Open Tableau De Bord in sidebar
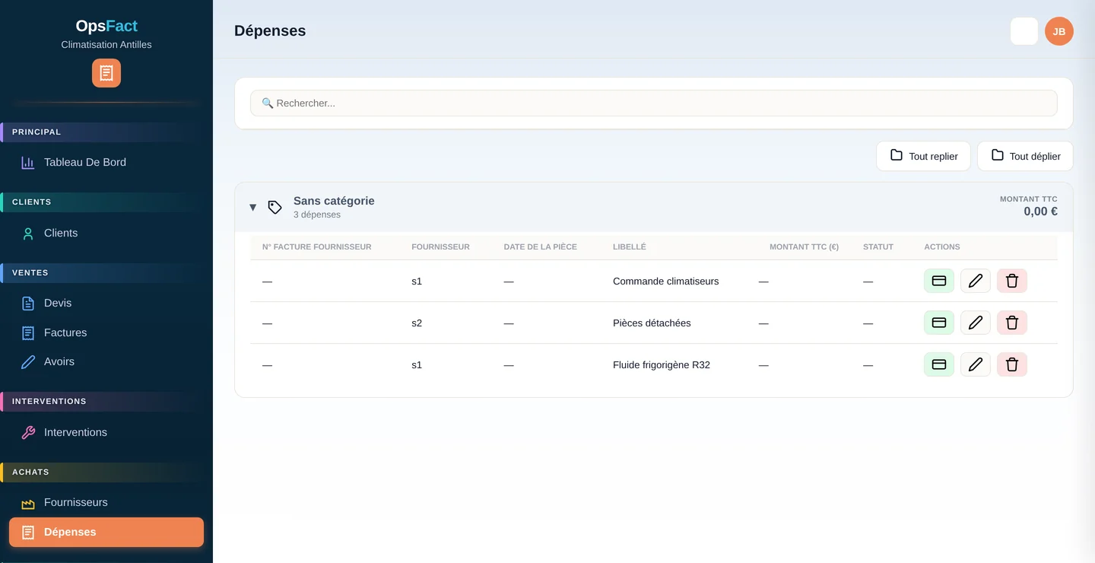 106,162
